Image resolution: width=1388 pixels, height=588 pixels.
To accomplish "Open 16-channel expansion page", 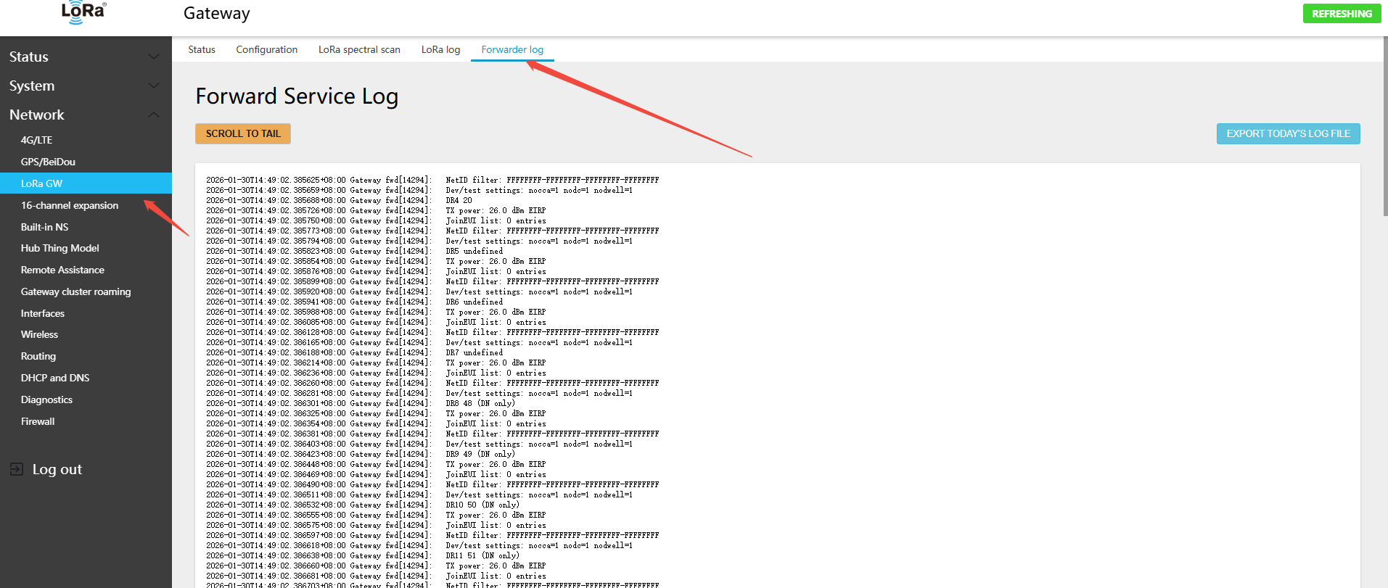I will point(70,205).
